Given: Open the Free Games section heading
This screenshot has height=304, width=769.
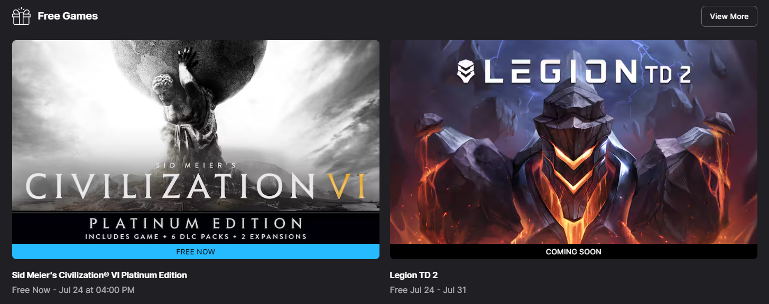Looking at the screenshot, I should point(68,16).
